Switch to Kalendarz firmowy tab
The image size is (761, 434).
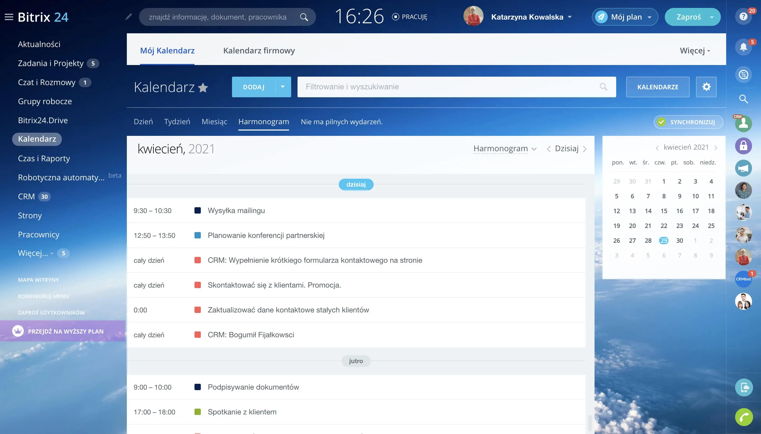[x=259, y=51]
